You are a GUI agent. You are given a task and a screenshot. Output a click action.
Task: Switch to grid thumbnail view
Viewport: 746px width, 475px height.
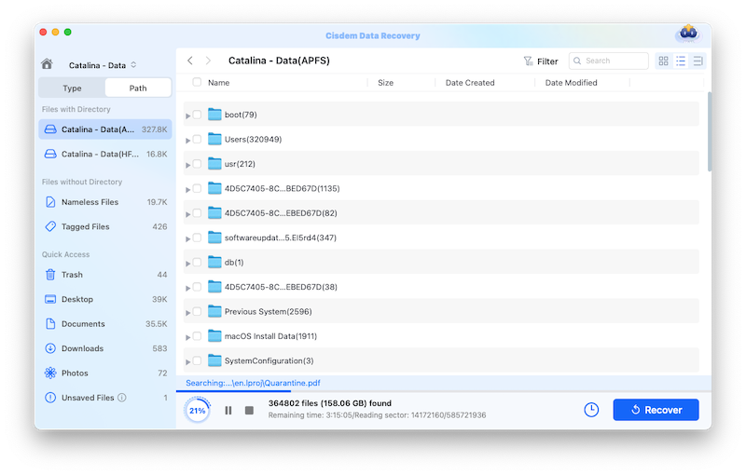point(663,61)
